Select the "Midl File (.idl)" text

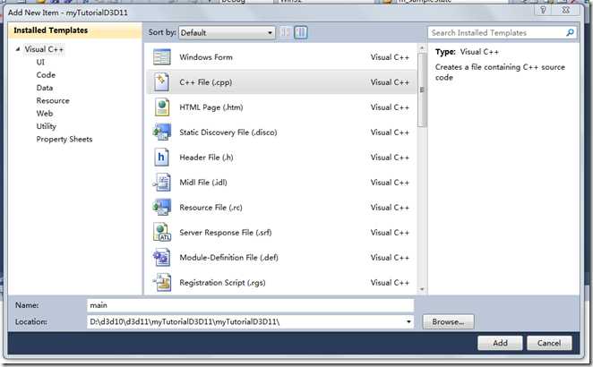click(x=203, y=183)
